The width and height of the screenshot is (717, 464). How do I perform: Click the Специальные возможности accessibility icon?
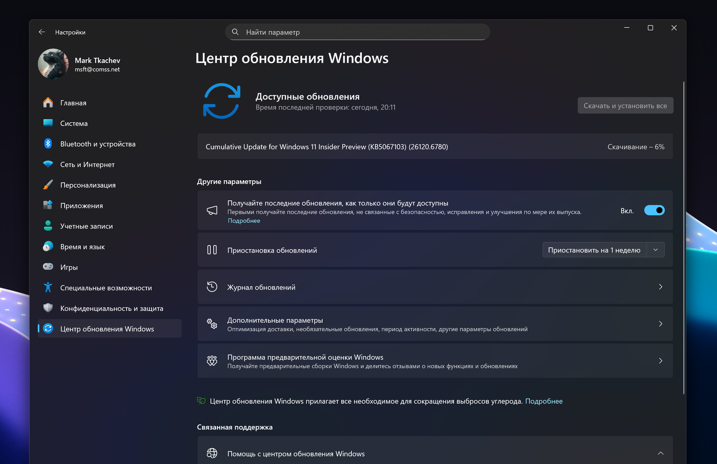(48, 287)
